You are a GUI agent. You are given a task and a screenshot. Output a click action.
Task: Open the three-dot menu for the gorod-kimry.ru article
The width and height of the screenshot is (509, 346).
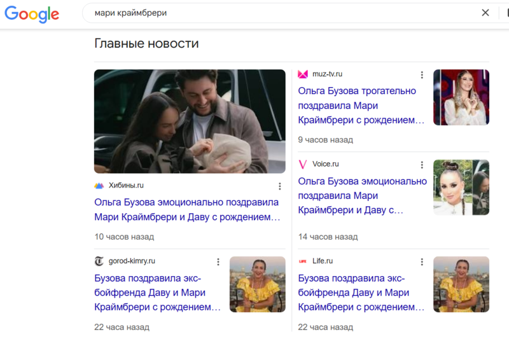(218, 262)
